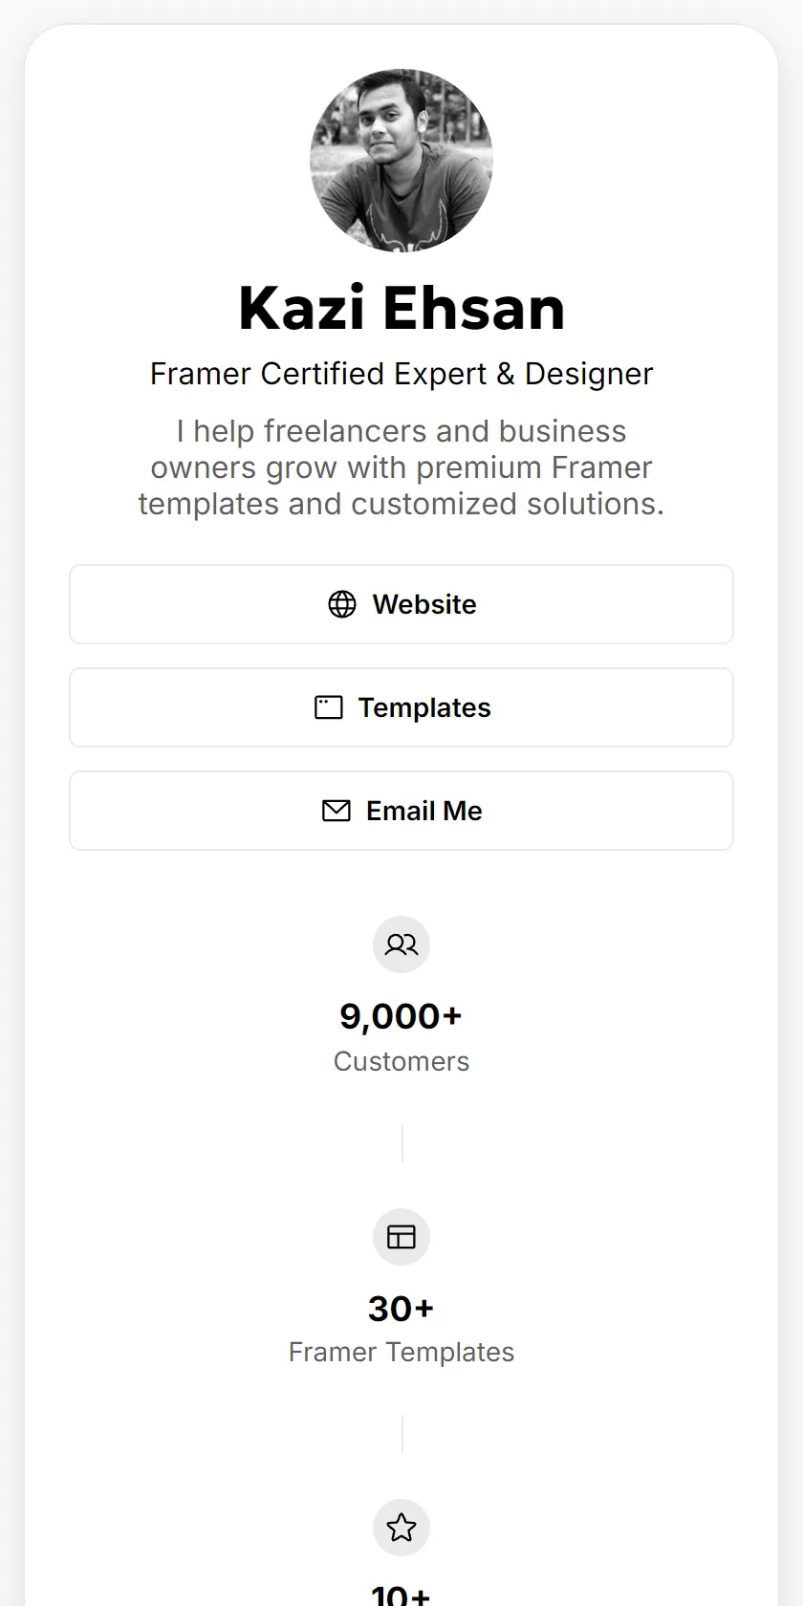The height and width of the screenshot is (1606, 803).
Task: Select the Email Me button
Action: (x=401, y=811)
